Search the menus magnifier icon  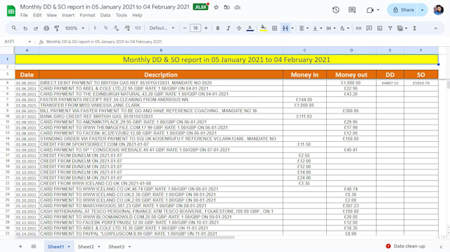coord(14,28)
